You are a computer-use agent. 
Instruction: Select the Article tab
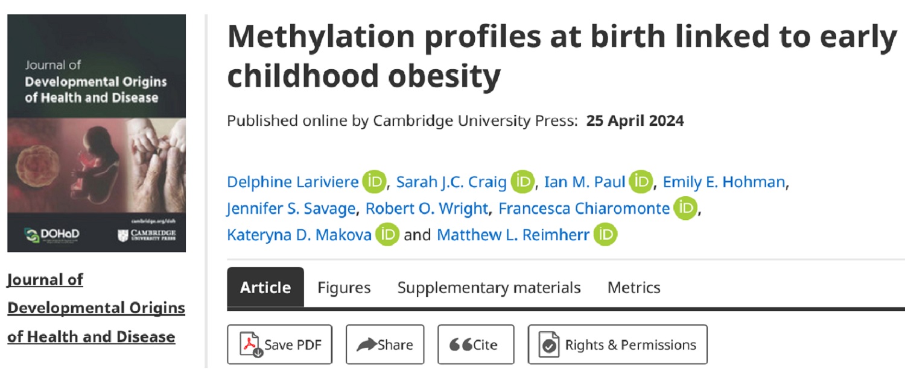(x=264, y=288)
